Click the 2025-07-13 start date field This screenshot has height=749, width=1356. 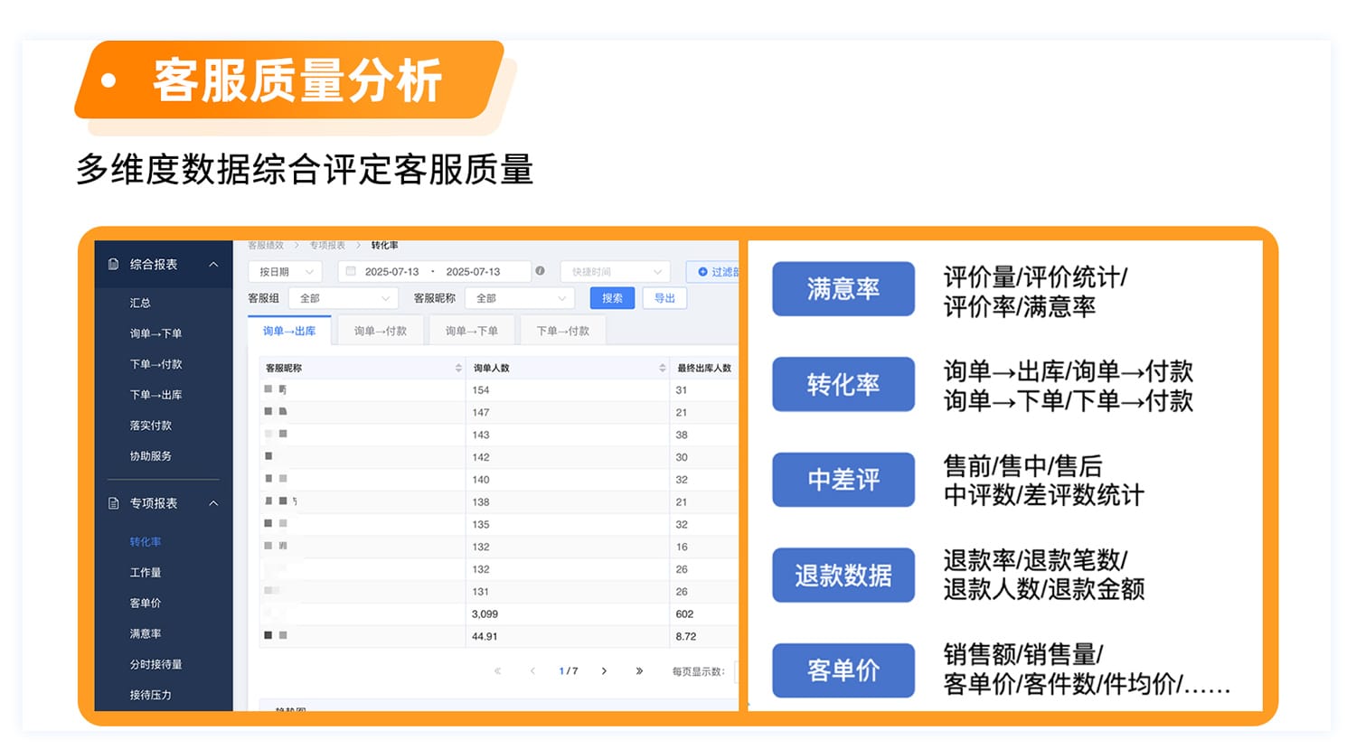[x=391, y=272]
